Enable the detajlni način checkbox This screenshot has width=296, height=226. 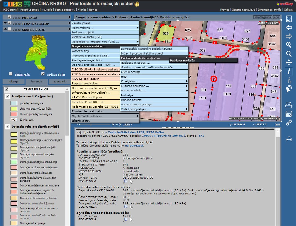point(11,74)
